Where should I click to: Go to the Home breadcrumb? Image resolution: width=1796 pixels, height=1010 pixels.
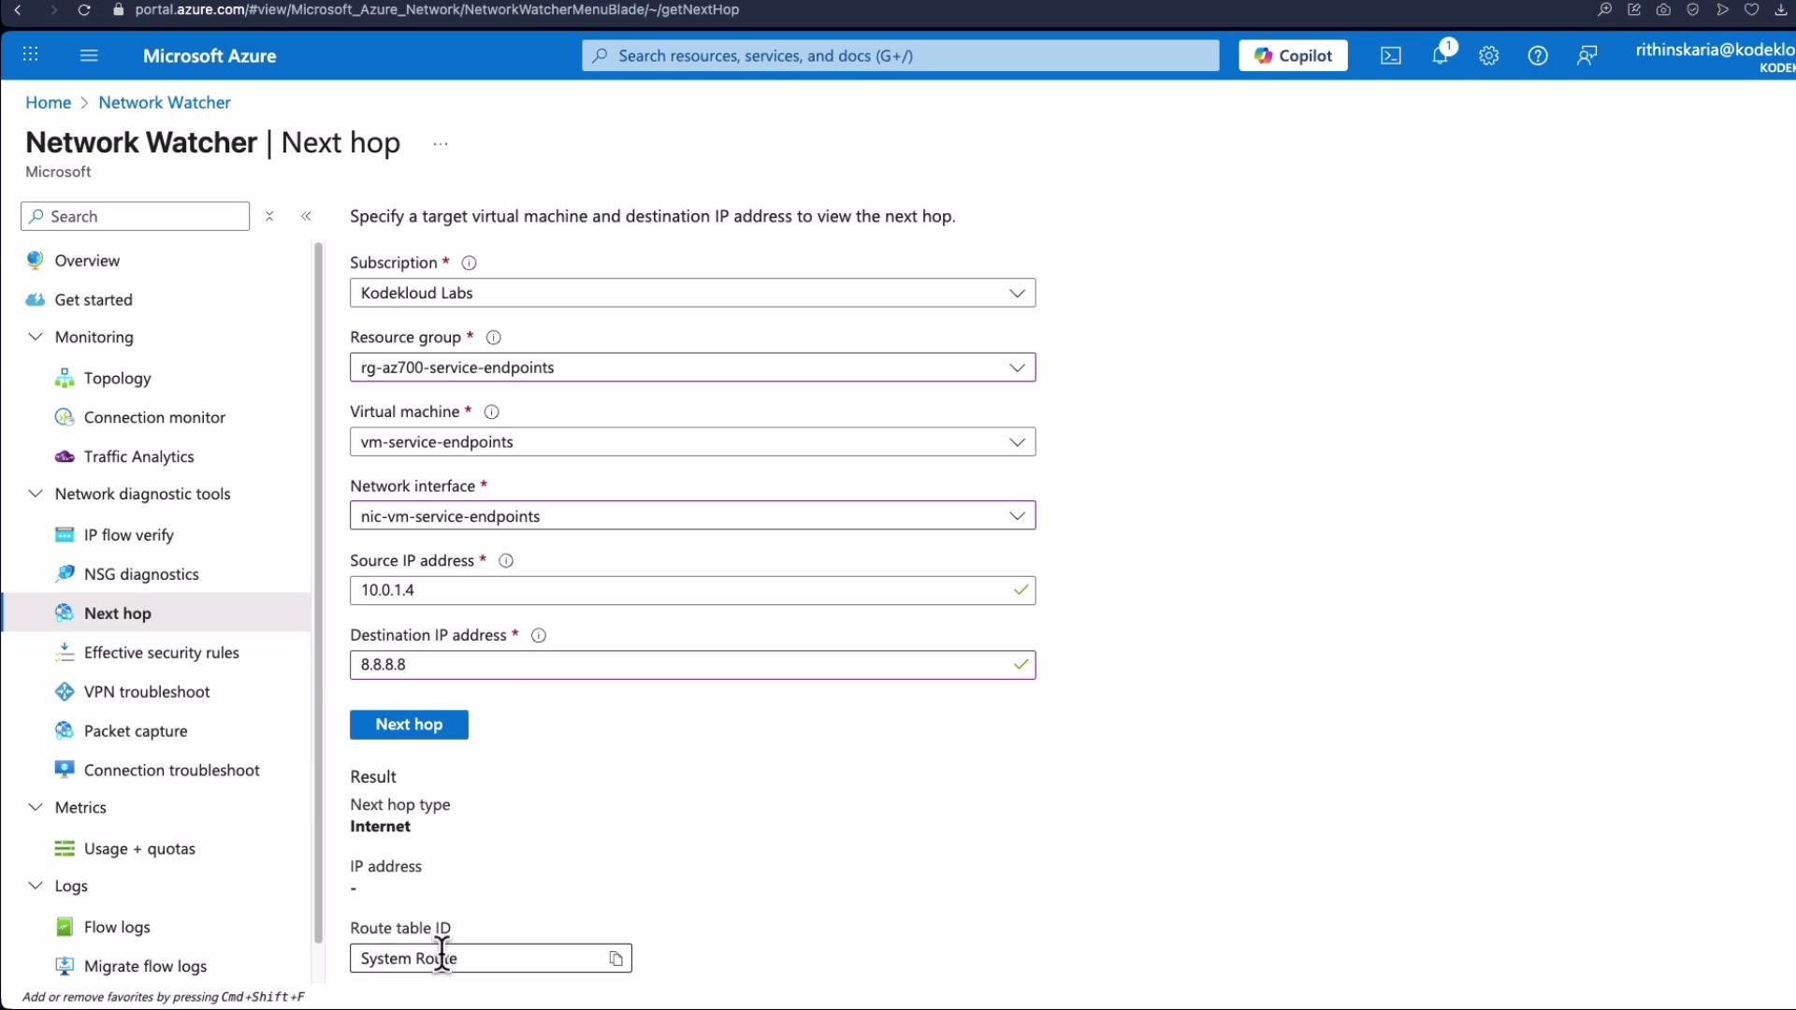click(48, 103)
